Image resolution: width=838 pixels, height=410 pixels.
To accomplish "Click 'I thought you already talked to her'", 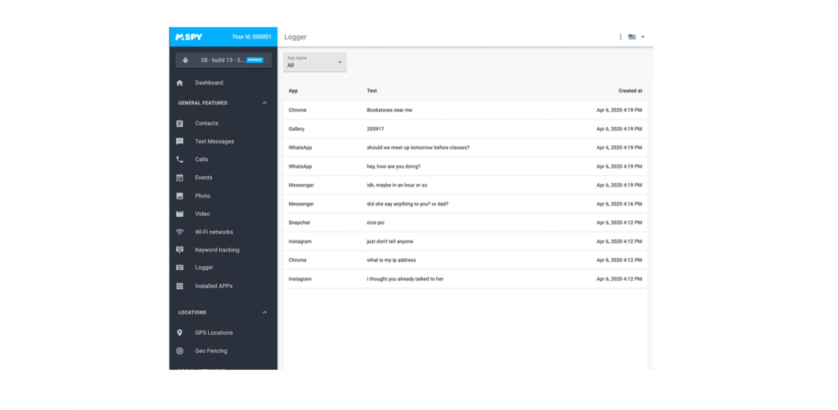I will (405, 279).
